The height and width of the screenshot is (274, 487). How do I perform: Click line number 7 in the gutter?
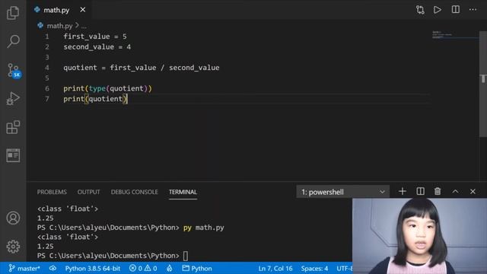(47, 99)
